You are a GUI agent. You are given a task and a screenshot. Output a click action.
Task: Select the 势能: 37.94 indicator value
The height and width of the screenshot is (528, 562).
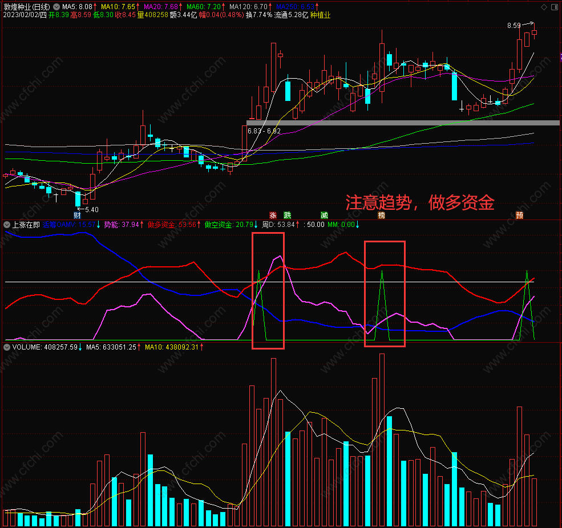tap(121, 225)
